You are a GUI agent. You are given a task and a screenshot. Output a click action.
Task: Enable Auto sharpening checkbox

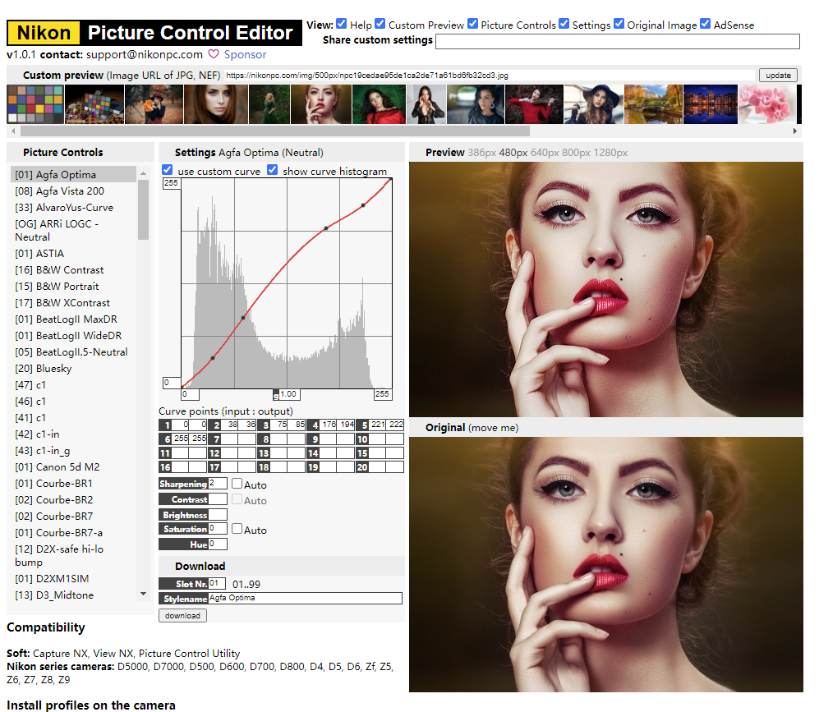pos(237,484)
